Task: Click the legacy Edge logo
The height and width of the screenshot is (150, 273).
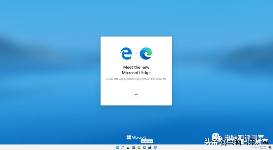Action: click(x=126, y=53)
